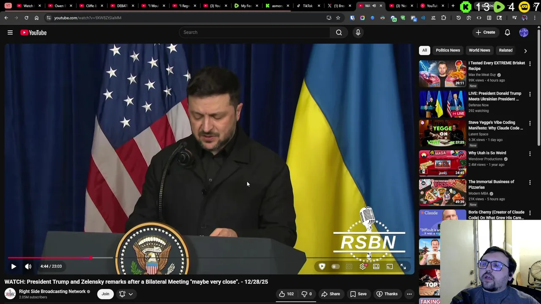Open YouTube notifications bell
This screenshot has height=304, width=541.
(507, 33)
